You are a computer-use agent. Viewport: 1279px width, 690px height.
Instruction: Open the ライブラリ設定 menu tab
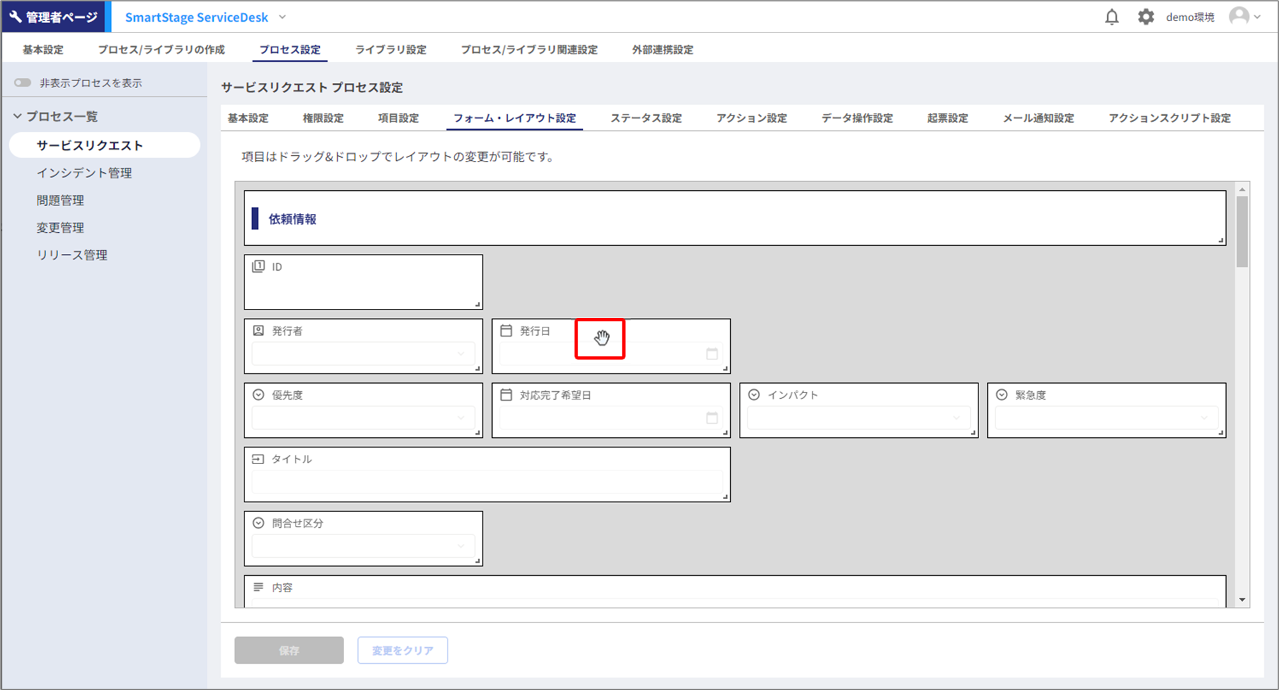[391, 50]
